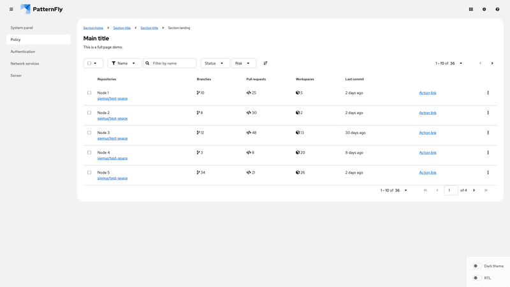Open siemur/test-space link under Node 2
The height and width of the screenshot is (287, 510).
pyautogui.click(x=113, y=119)
